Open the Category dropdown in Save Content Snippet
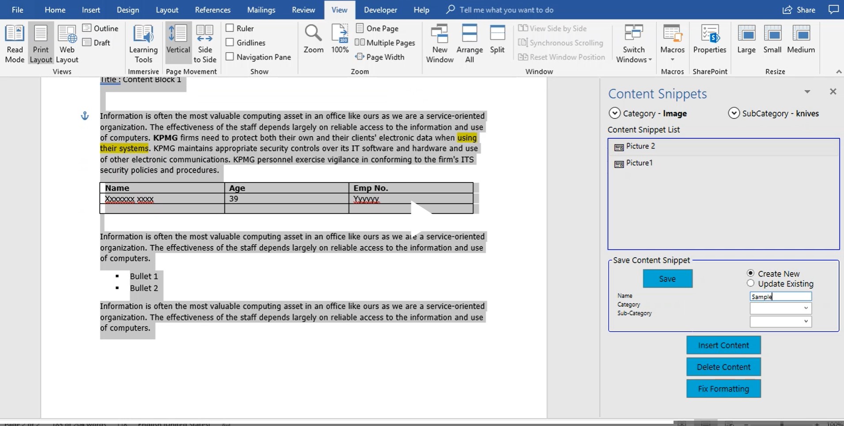844x426 pixels. pos(781,308)
